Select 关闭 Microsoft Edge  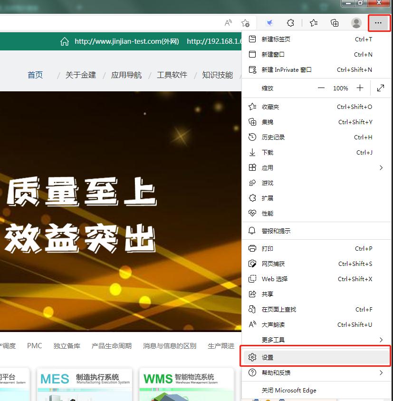[316, 390]
